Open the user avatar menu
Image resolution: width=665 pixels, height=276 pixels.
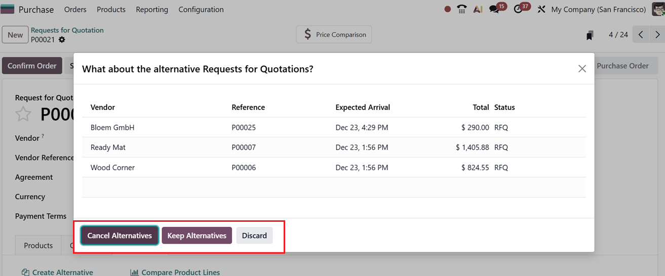658,9
